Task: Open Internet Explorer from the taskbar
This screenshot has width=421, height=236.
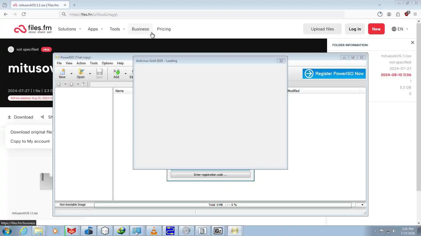Action: 24,231
